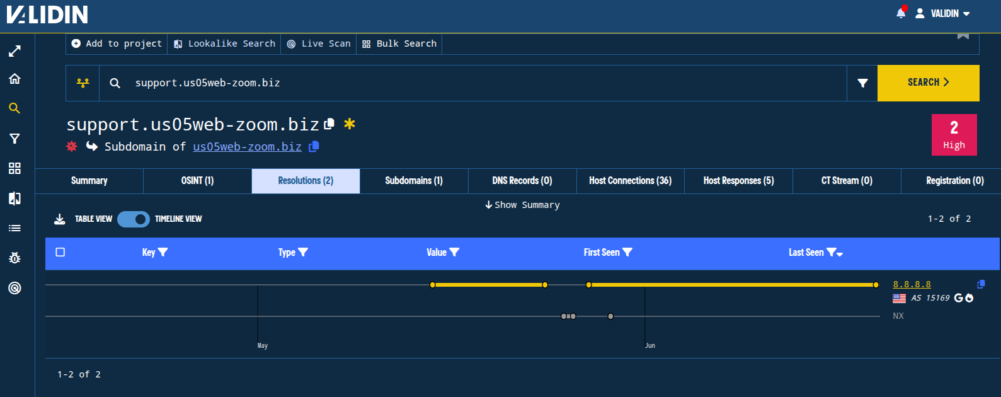Copy the parent domain us05web-zoom.biz
Screen dimensions: 1001x397
[x=314, y=146]
